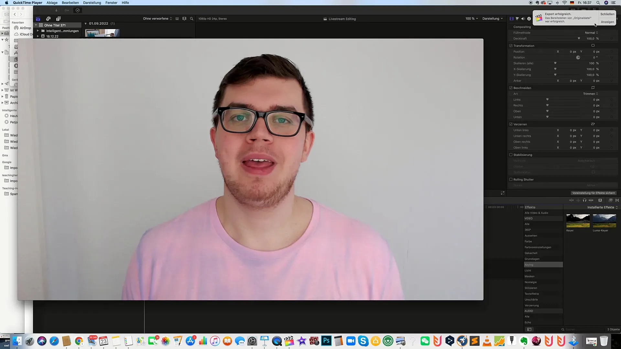Select the Luma-Keyer effect thumbnail
Image resolution: width=621 pixels, height=349 pixels.
[x=605, y=221]
